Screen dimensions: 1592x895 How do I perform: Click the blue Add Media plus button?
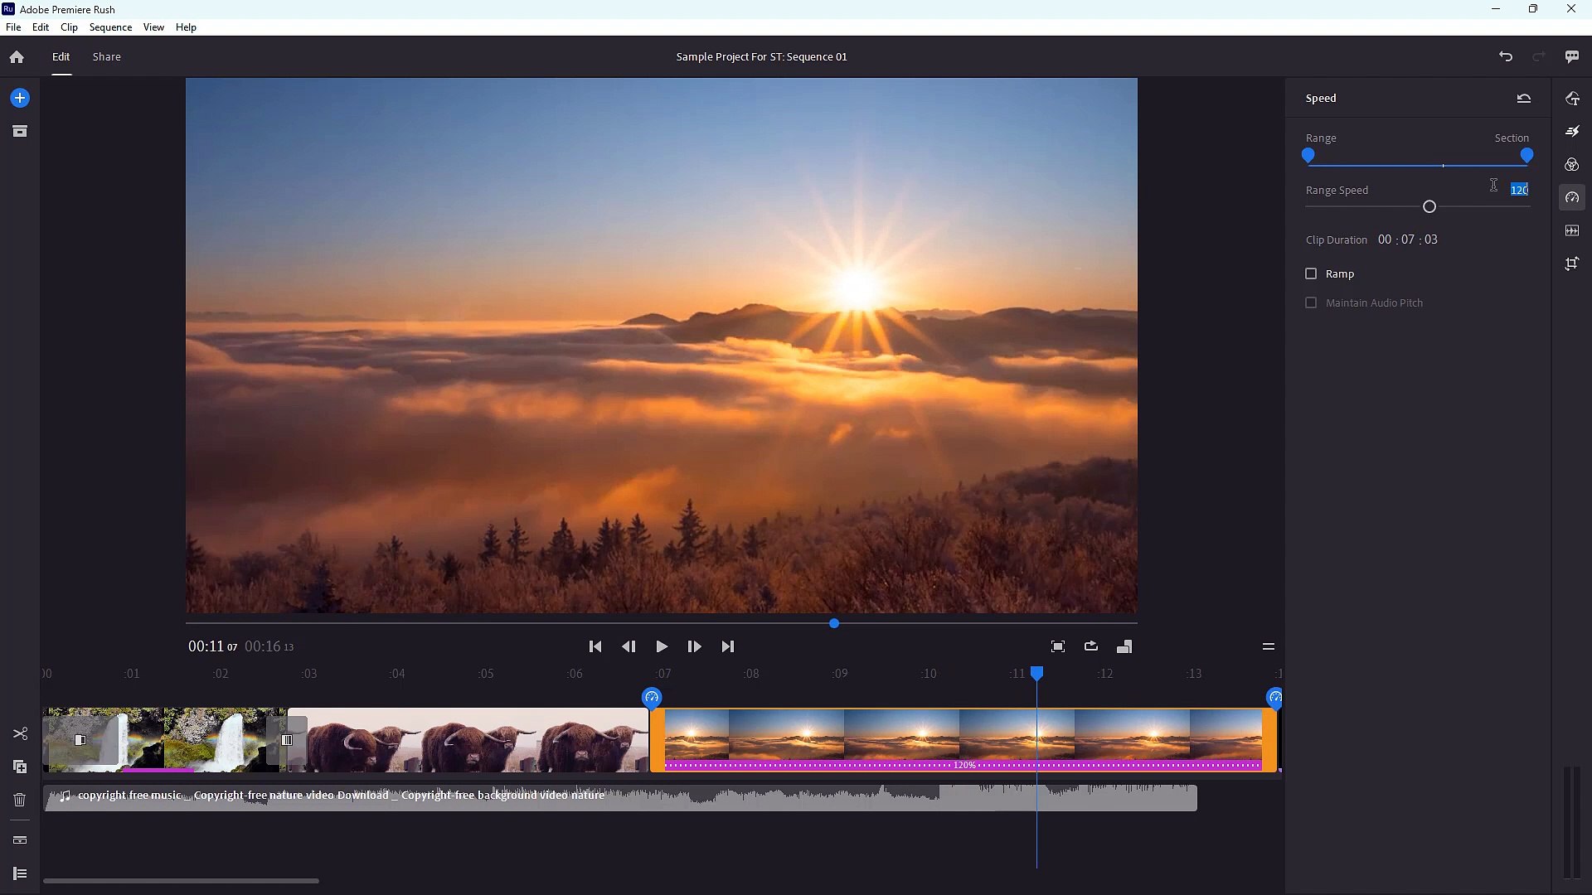point(20,98)
